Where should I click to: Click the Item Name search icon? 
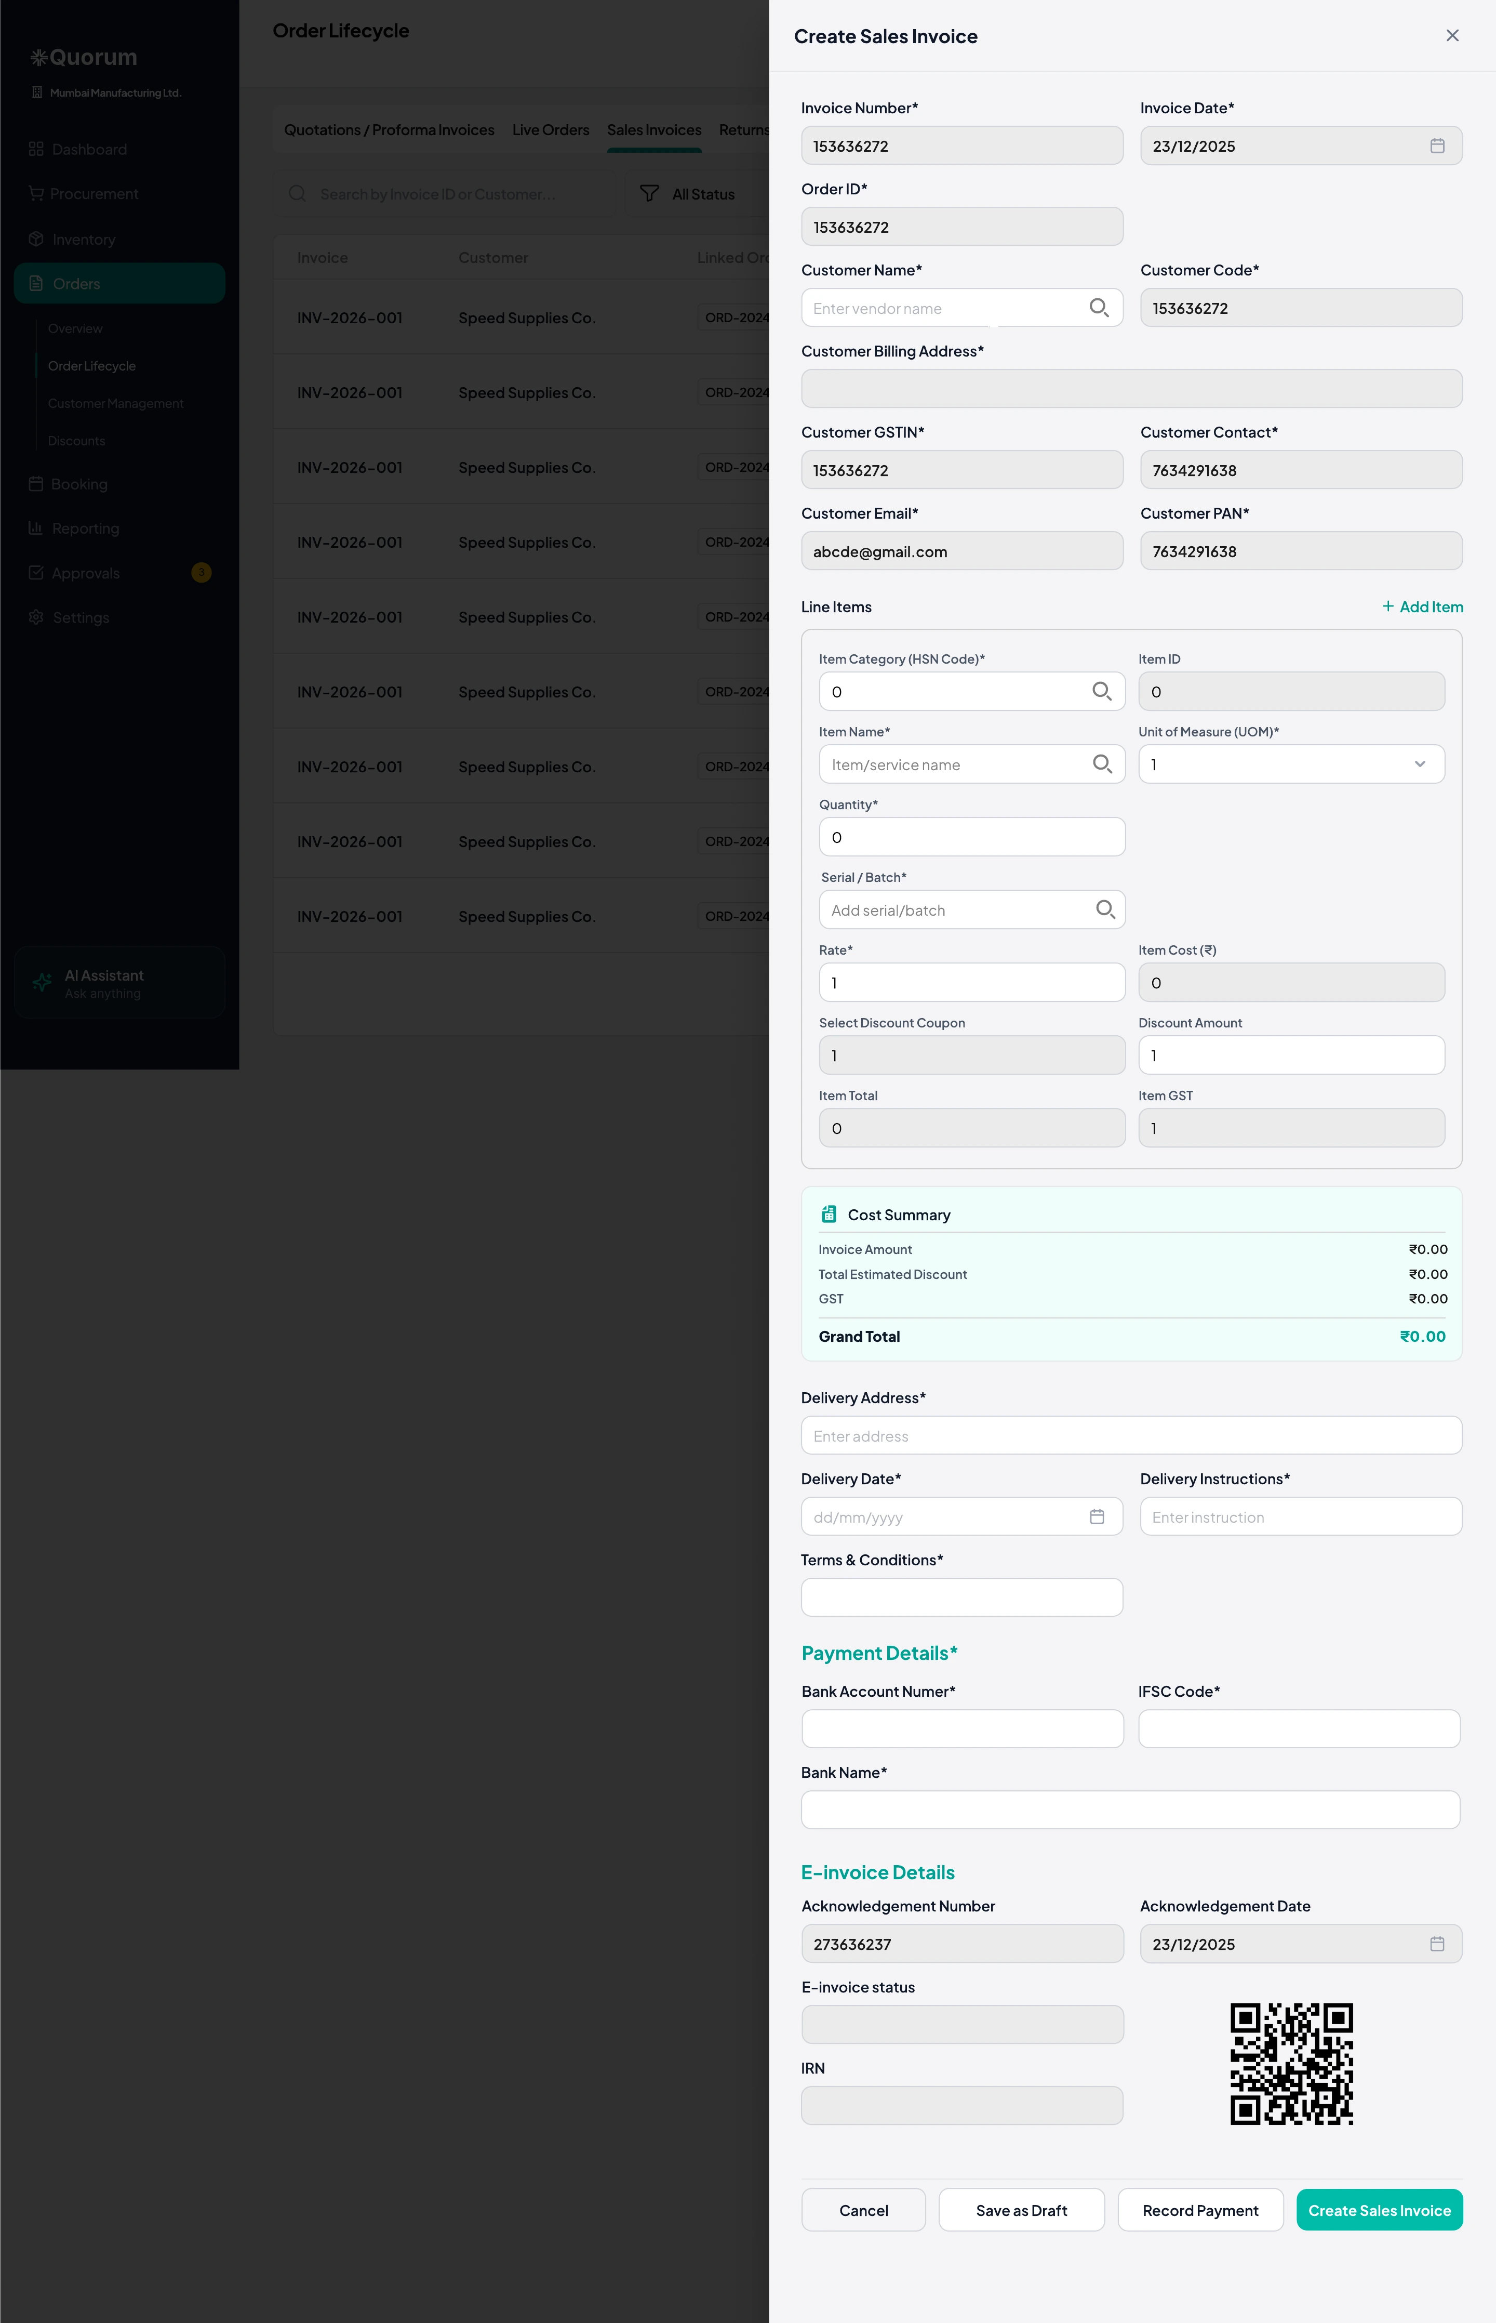pos(1102,764)
